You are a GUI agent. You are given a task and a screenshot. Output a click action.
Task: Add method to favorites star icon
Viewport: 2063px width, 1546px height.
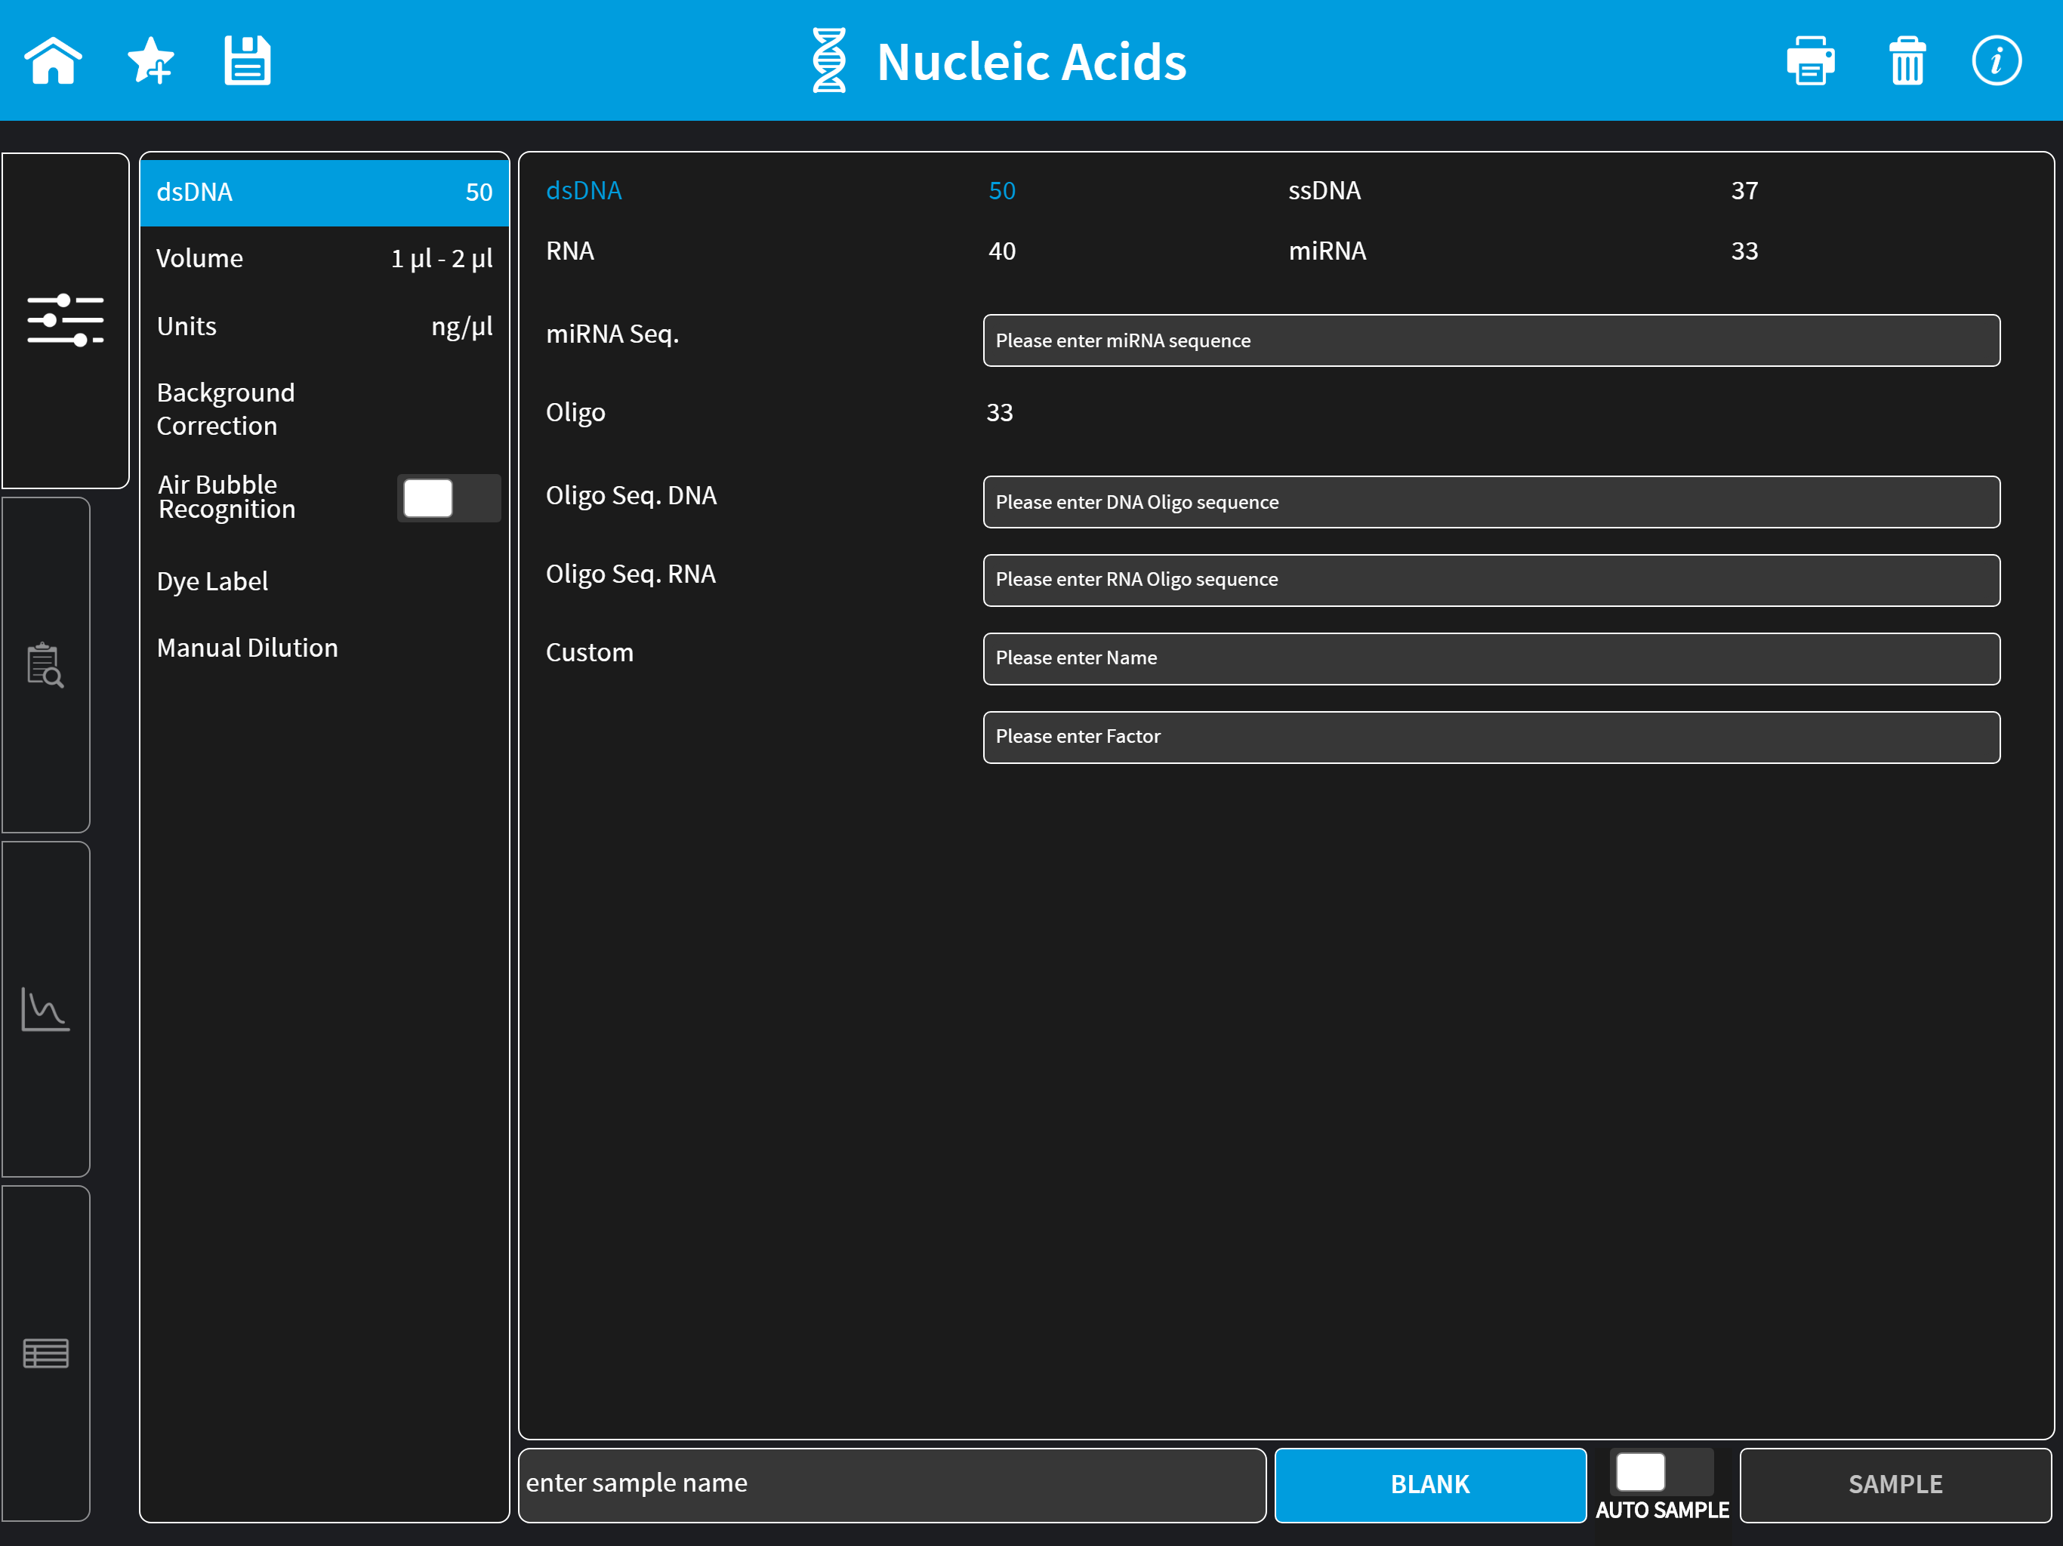coord(151,60)
